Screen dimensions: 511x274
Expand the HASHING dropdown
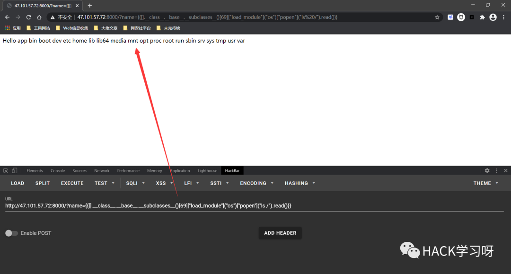point(300,183)
